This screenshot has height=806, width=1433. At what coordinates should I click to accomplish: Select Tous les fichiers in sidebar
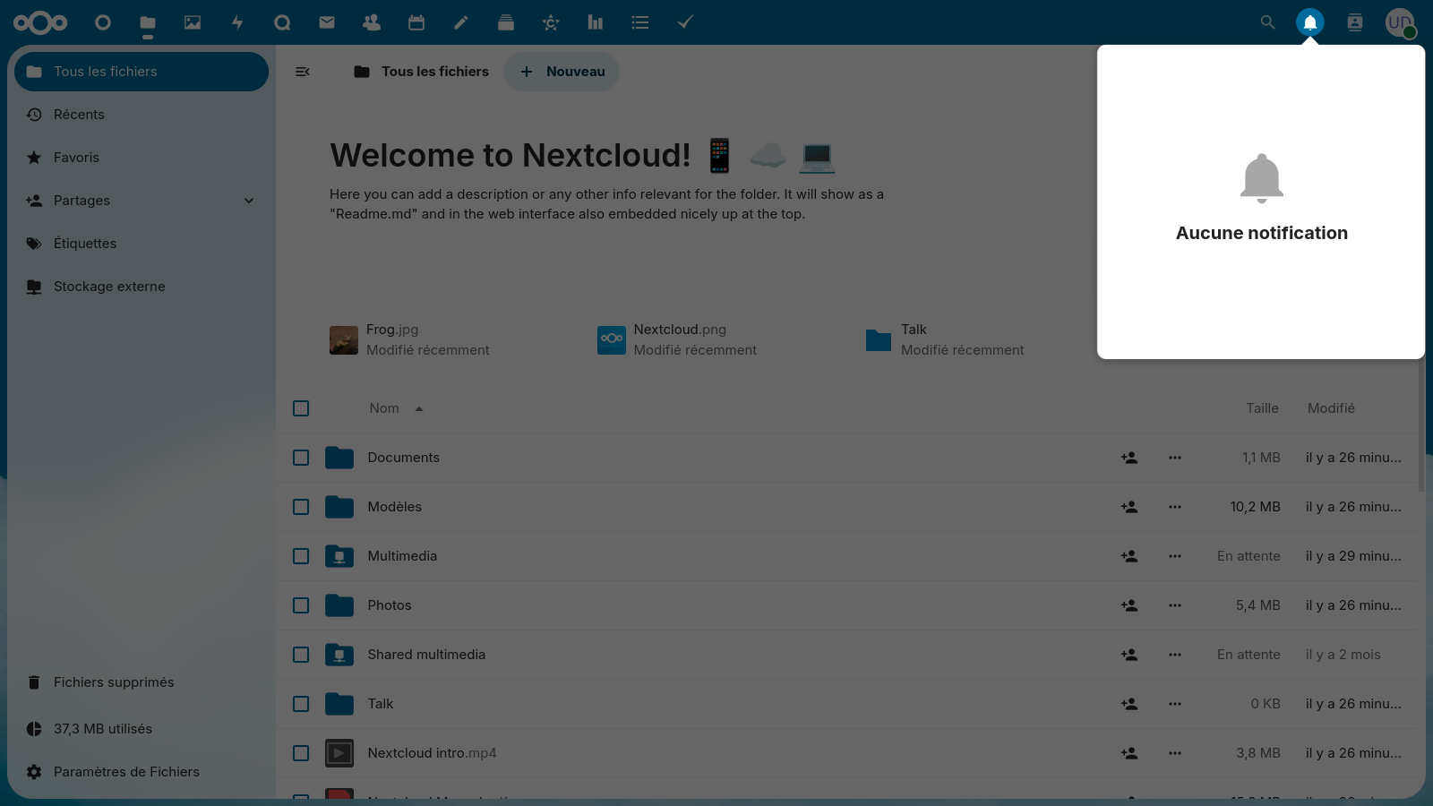click(x=142, y=72)
